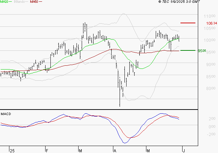218x153 pixels.
Task: Select the 25 year marker on time axis
Action: pyautogui.click(x=13, y=150)
